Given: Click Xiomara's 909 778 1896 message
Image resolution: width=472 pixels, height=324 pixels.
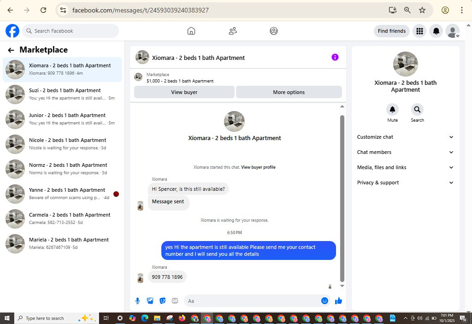Looking at the screenshot, I should (167, 277).
